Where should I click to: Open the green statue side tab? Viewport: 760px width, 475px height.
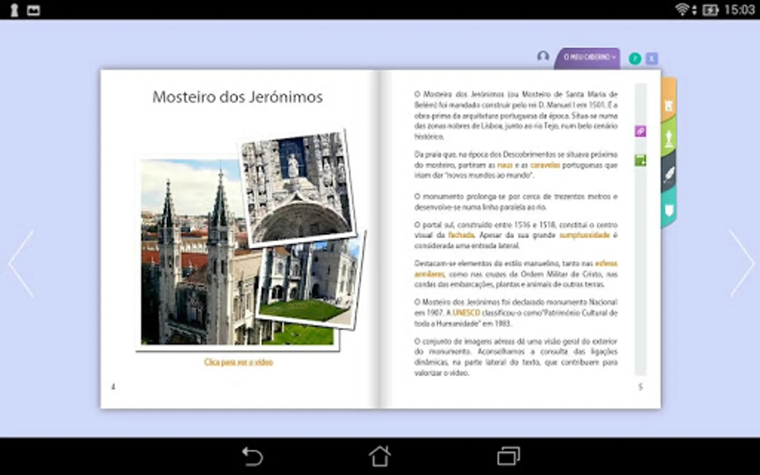668,138
